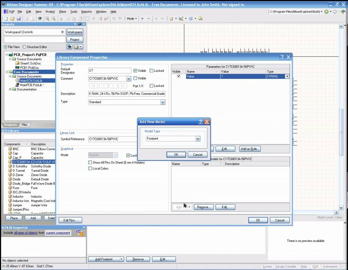The width and height of the screenshot is (348, 270).
Task: Open the Comment combo box arrow
Action: pyautogui.click(x=129, y=78)
